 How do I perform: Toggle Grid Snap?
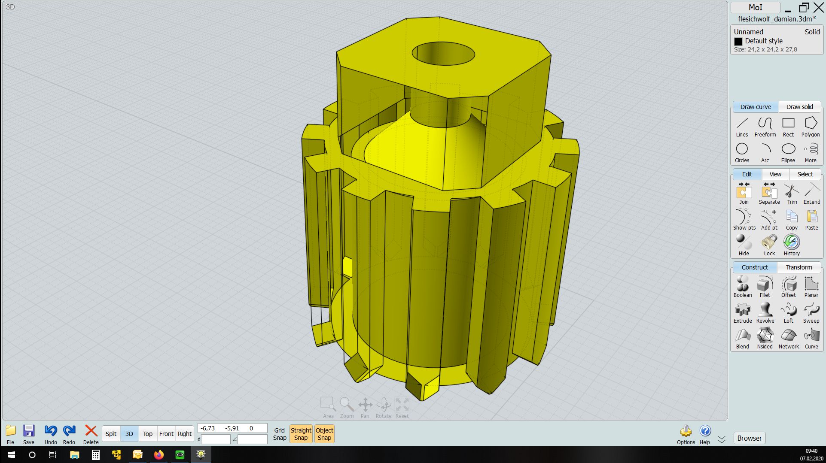[280, 434]
